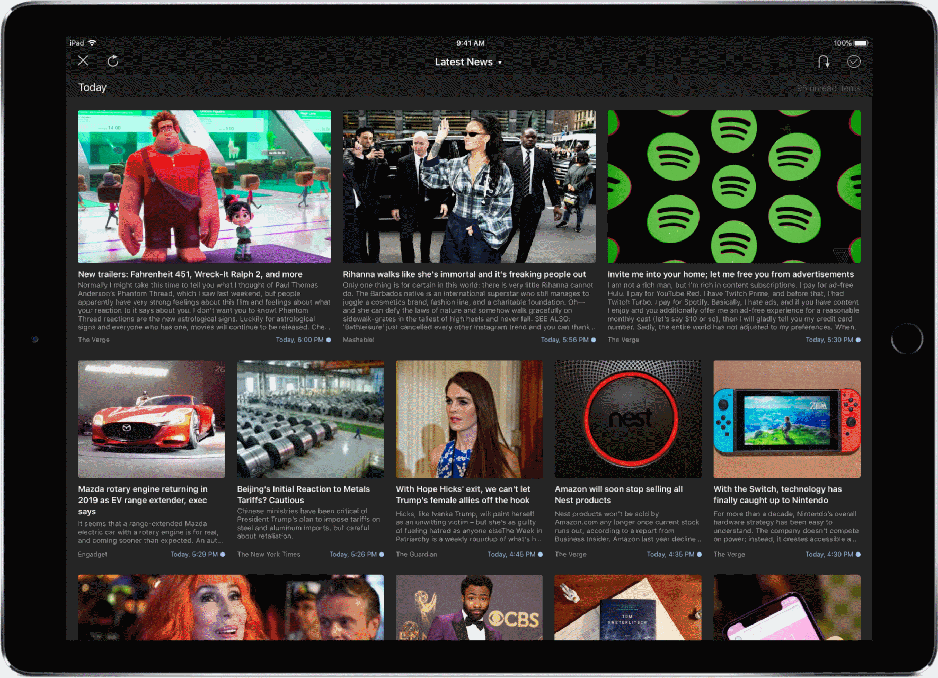Screen dimensions: 938x678
Task: Click the excerpt starting 'Chinese ministries have been critical'
Action: (x=309, y=523)
